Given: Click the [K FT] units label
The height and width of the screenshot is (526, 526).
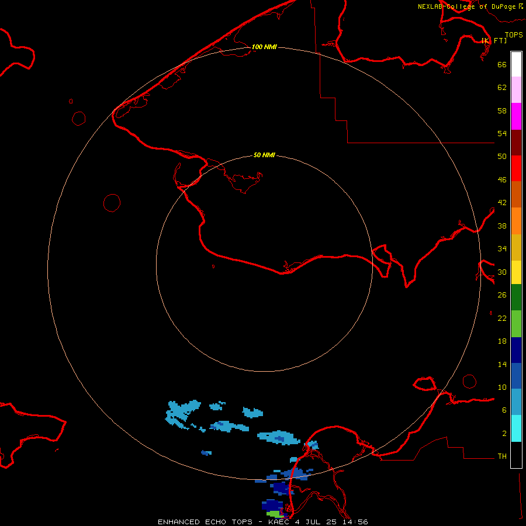Looking at the screenshot, I should pos(494,40).
